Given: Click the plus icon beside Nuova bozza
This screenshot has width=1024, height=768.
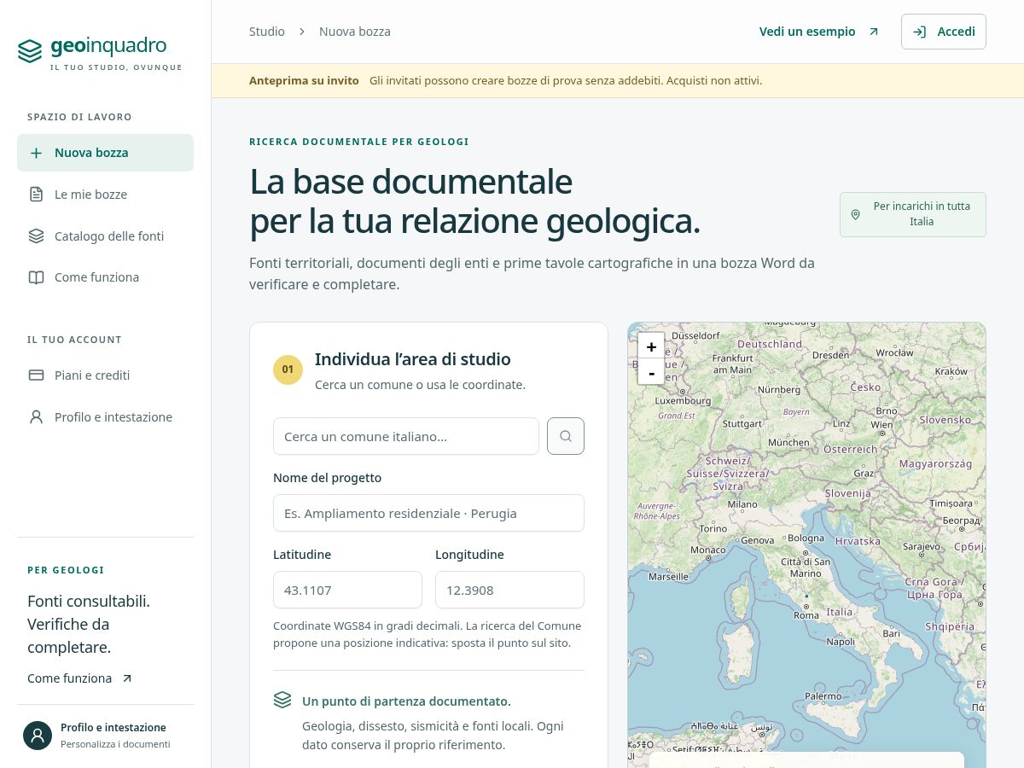Looking at the screenshot, I should pos(36,153).
